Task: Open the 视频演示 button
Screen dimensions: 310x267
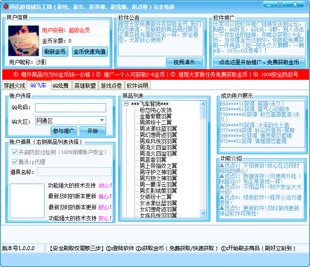Action: coord(184,63)
